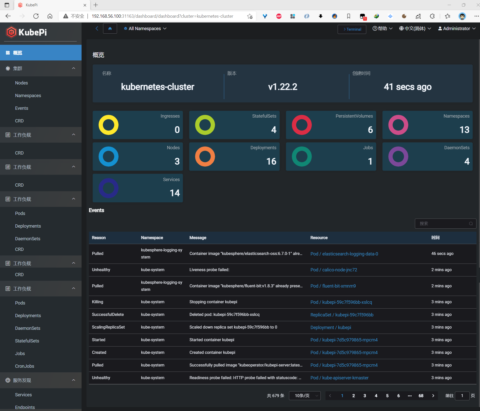Viewport: 480px width, 411px height.
Task: Click the blue Nodes donut icon
Action: point(108,157)
